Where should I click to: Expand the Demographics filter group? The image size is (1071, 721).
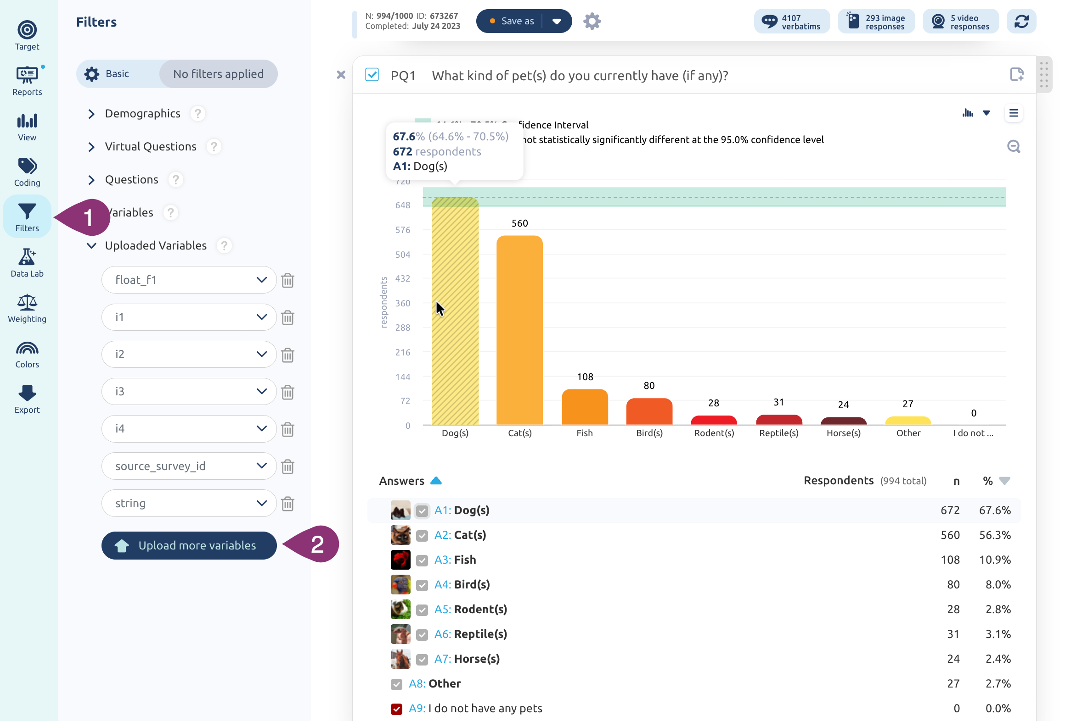[x=91, y=114]
